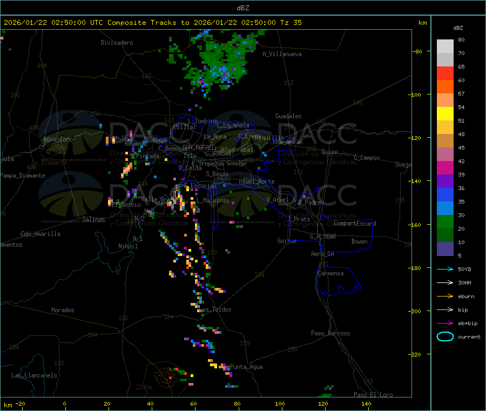Click the Soitue map label

(287, 241)
